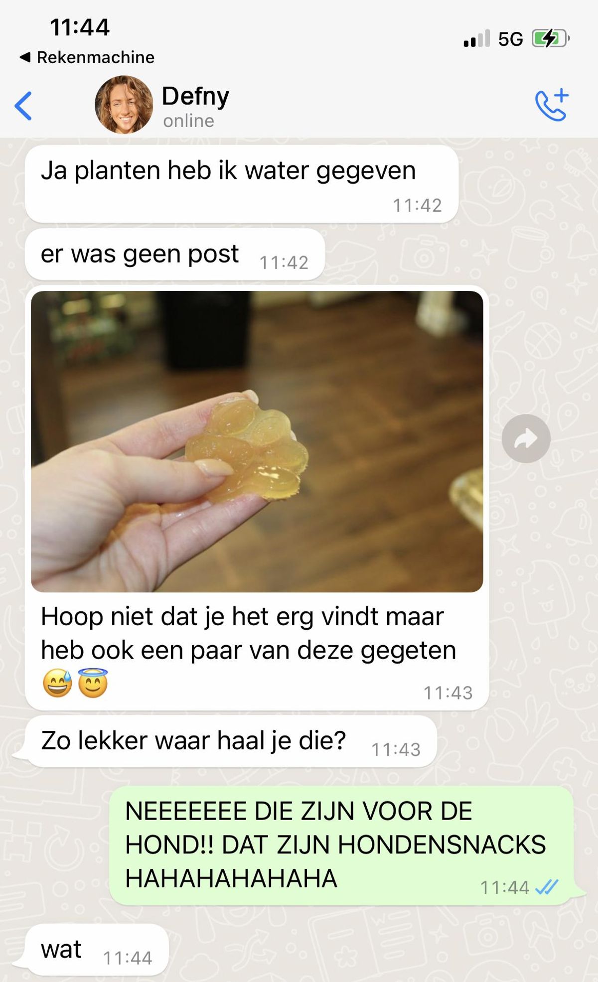
Task: Tap the halo smiley emoji in the caption
Action: [93, 683]
